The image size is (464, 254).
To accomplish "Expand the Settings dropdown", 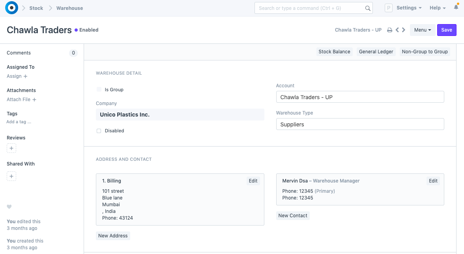I will (x=409, y=8).
